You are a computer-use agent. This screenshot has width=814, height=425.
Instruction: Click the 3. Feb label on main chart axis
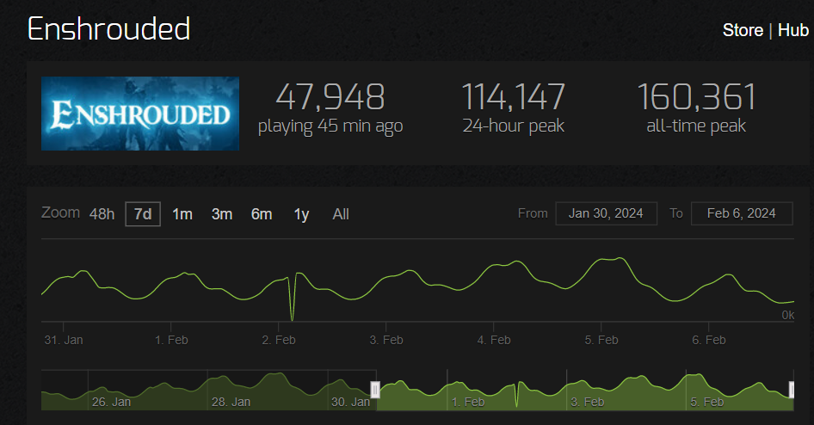point(386,340)
